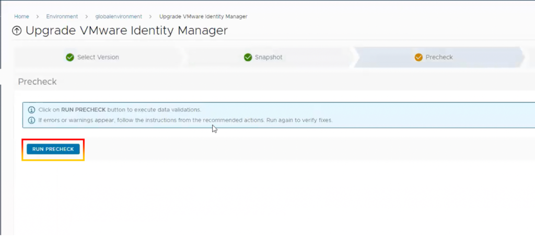Go to Home breadcrumb link
535x237 pixels.
pyautogui.click(x=21, y=16)
